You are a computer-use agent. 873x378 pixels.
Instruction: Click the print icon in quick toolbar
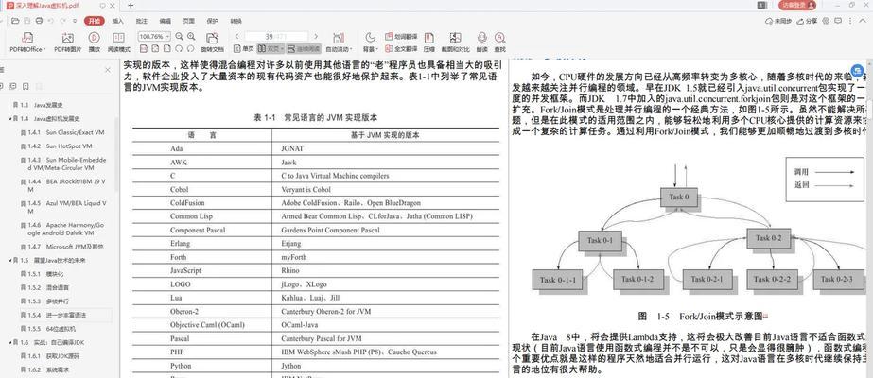[x=39, y=21]
